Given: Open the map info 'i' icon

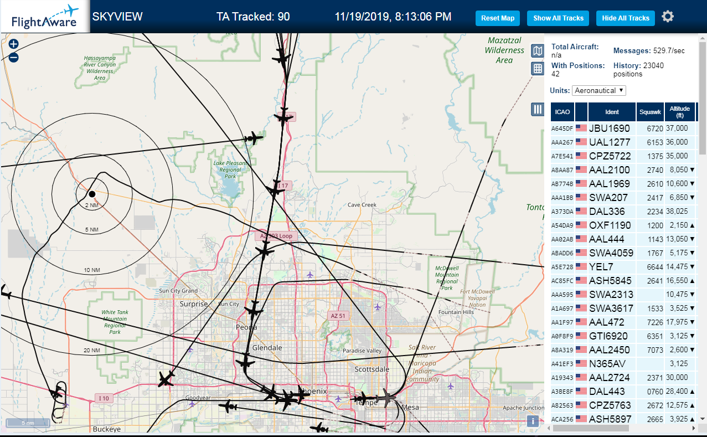Looking at the screenshot, I should (x=533, y=421).
